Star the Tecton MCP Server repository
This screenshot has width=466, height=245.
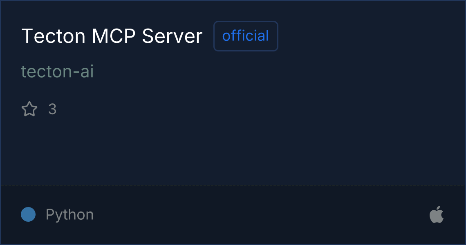29,109
